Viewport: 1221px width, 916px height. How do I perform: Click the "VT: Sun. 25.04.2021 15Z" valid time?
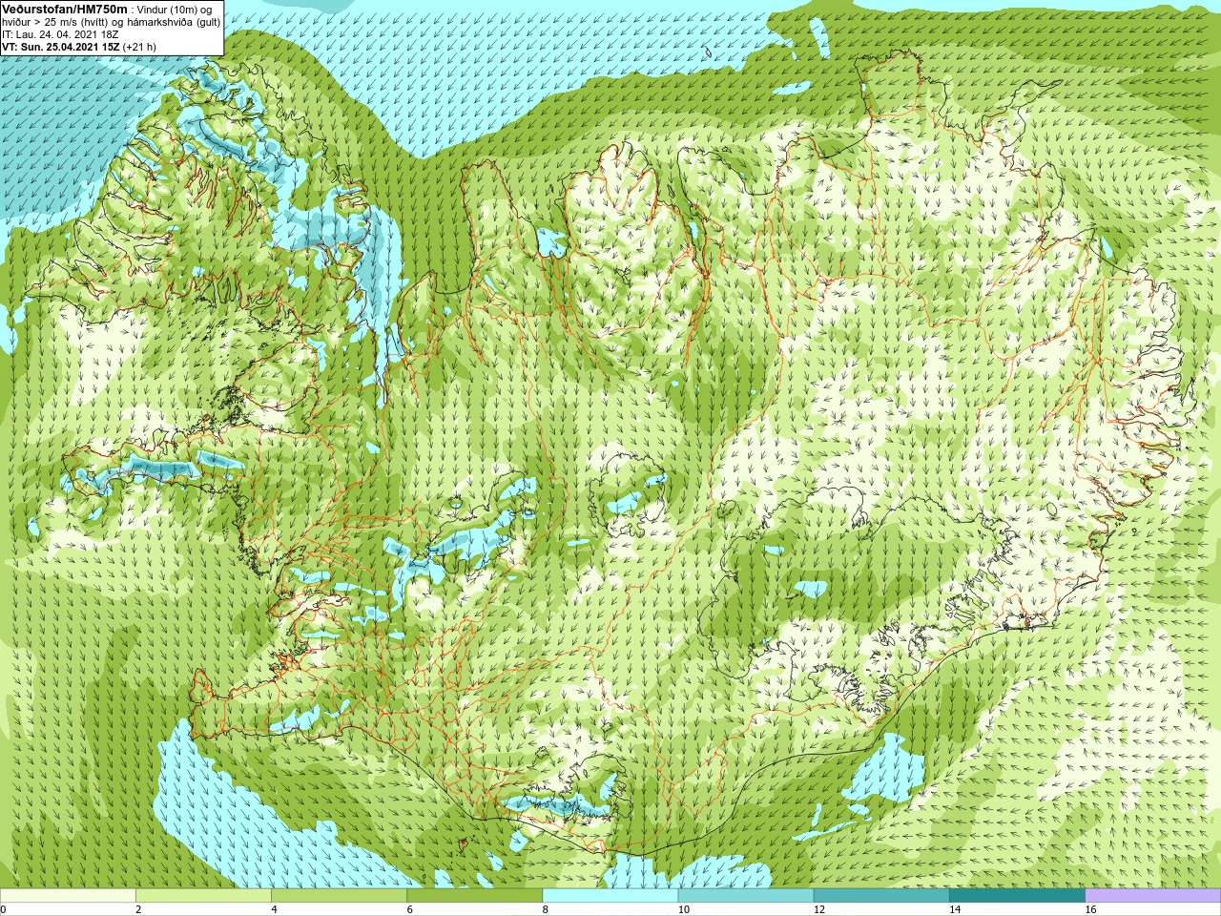click(x=60, y=47)
